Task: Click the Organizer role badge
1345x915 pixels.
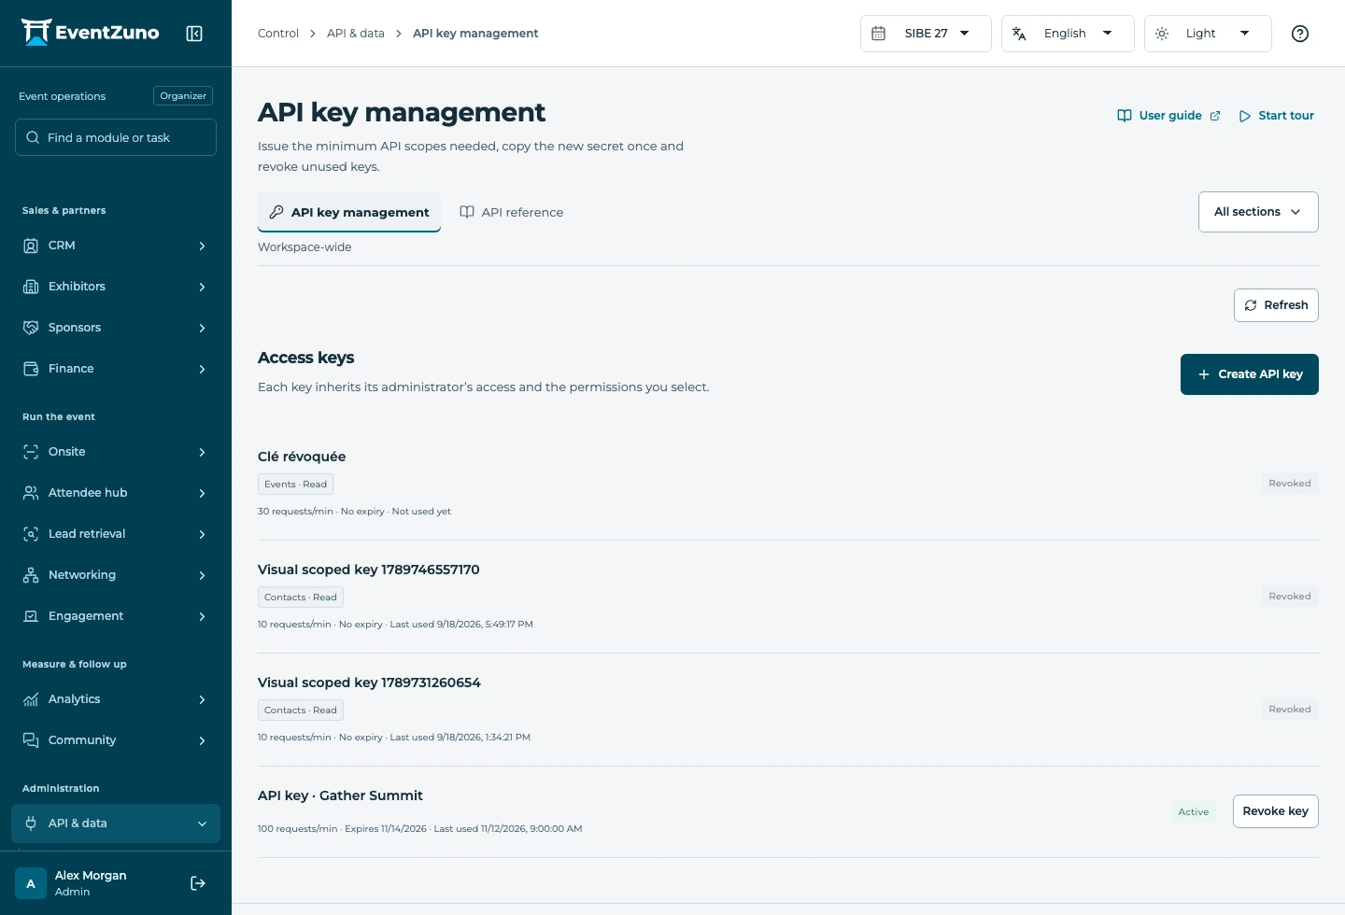Action: tap(183, 96)
